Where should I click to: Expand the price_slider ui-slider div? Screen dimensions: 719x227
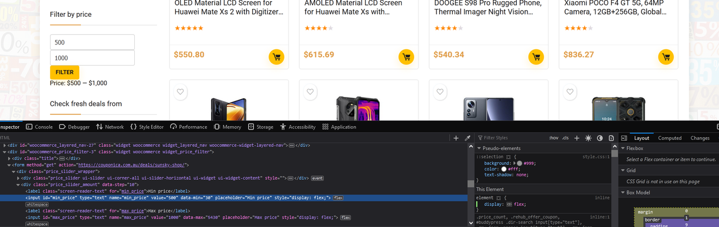18,178
